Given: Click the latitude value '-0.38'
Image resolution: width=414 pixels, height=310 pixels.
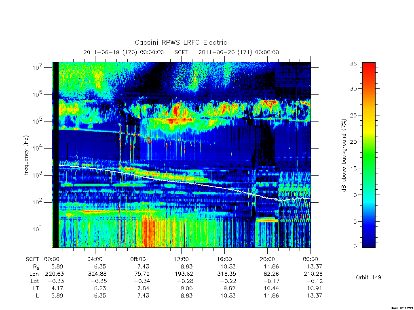Looking at the screenshot, I should [99, 281].
